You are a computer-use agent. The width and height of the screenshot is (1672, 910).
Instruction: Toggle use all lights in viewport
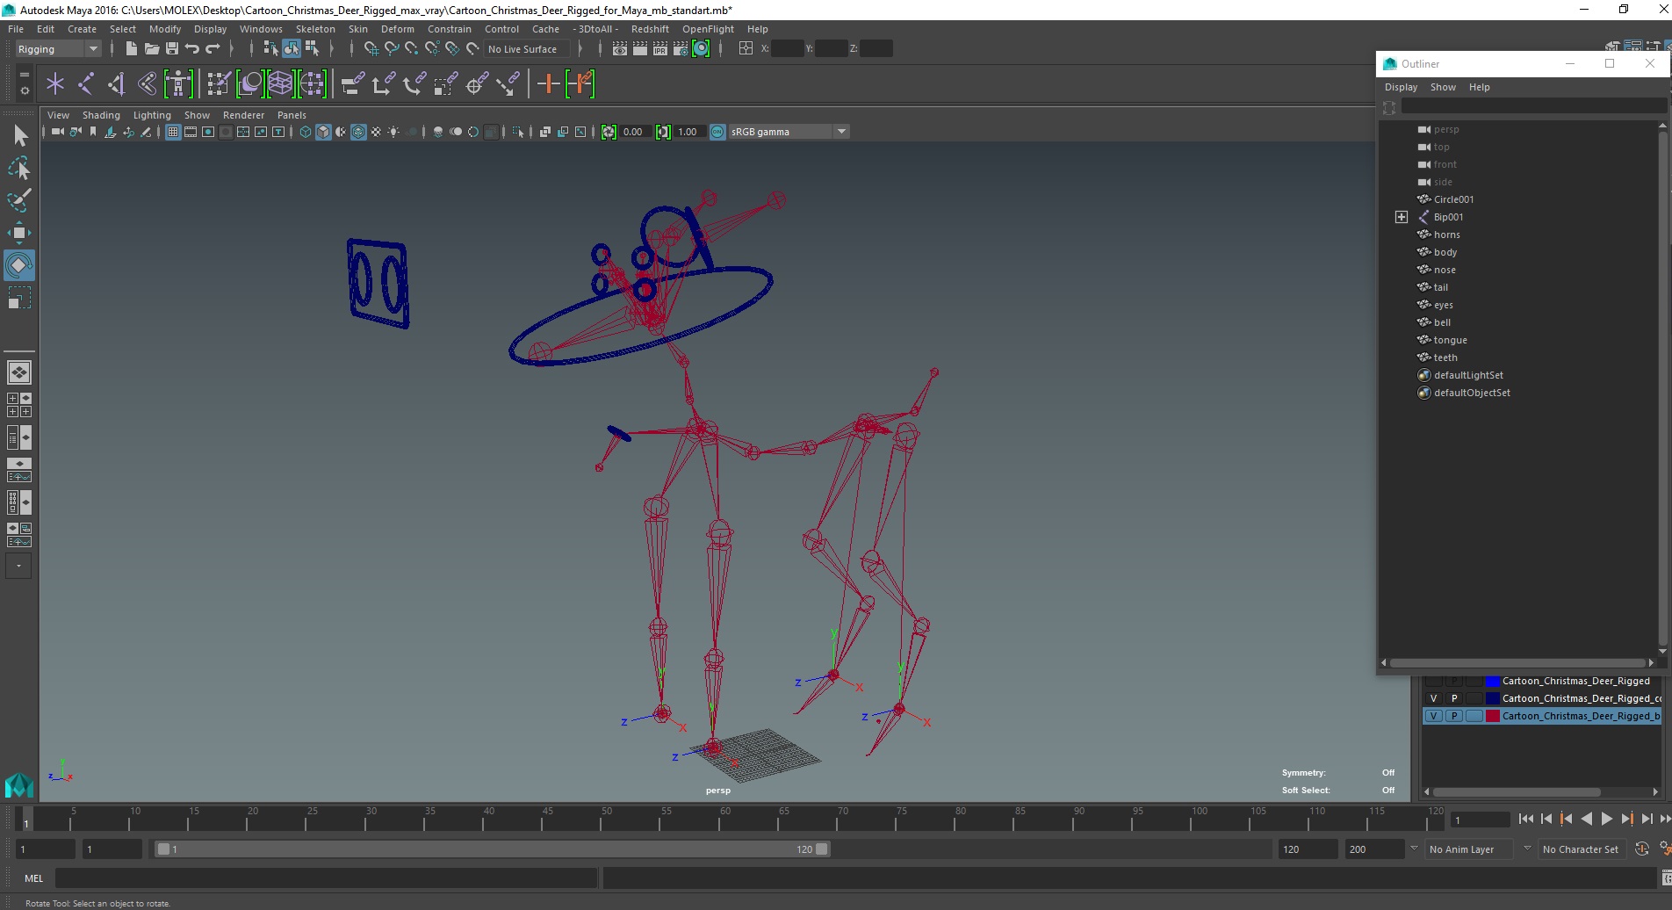(393, 132)
